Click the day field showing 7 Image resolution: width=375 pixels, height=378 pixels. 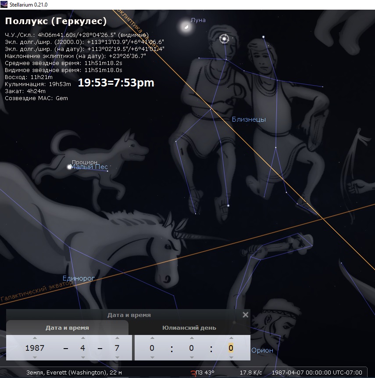[117, 348]
